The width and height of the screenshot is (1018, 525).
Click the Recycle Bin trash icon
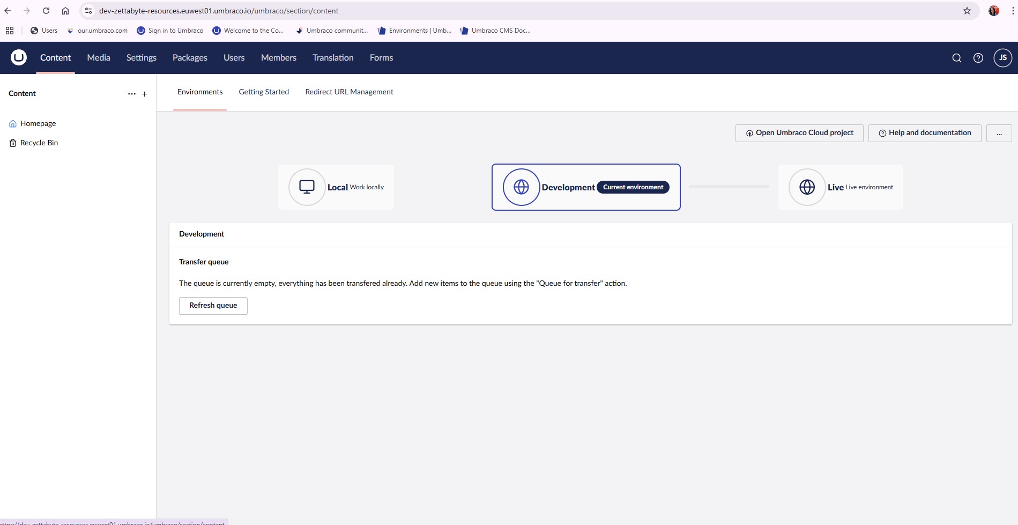[13, 143]
